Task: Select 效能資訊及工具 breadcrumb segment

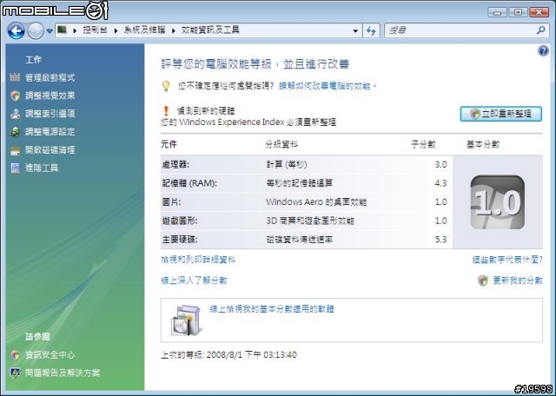Action: pyautogui.click(x=210, y=30)
